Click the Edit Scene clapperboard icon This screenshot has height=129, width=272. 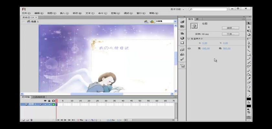click(x=146, y=22)
